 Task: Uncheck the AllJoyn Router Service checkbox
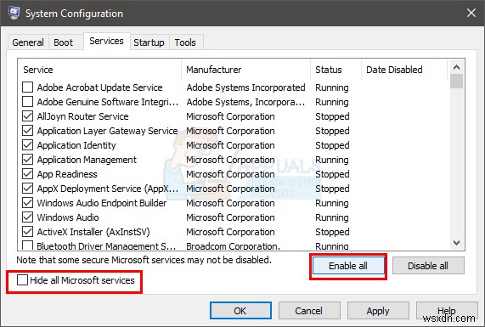27,116
